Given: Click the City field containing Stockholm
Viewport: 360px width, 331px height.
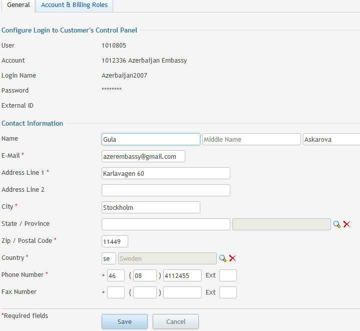Looking at the screenshot, I should [151, 207].
